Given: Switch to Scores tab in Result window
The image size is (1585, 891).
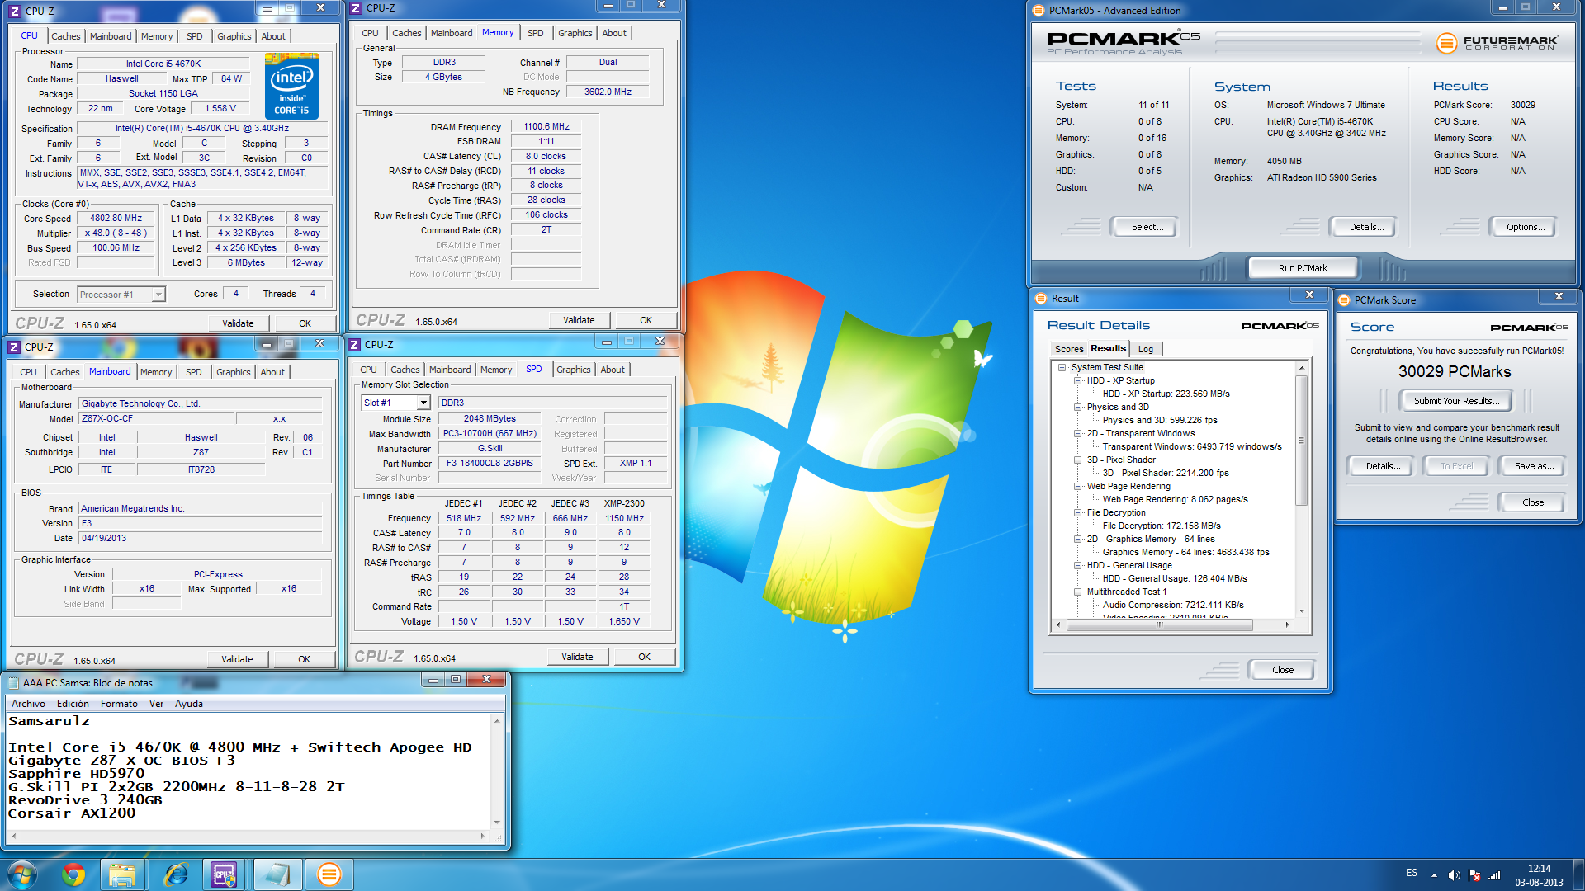Looking at the screenshot, I should pos(1069,349).
